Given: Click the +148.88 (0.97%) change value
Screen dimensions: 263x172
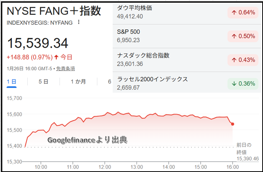Looking at the screenshot, I should [29, 57].
